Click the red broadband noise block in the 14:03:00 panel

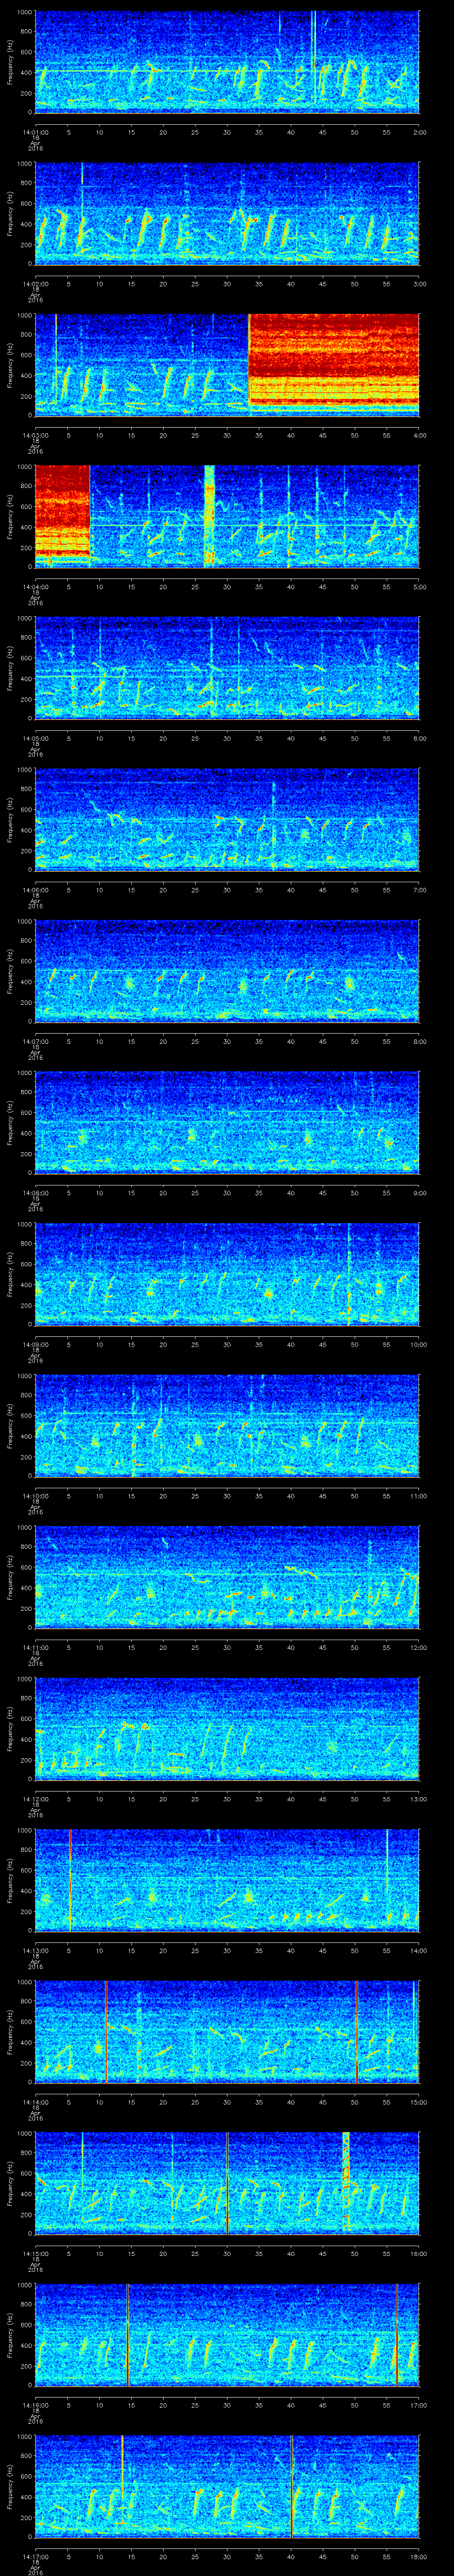tap(333, 364)
